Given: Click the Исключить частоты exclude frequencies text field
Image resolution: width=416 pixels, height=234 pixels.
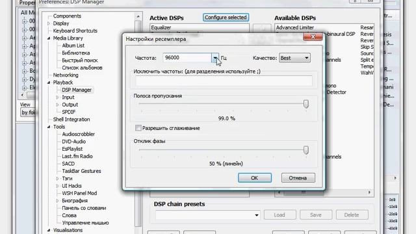Looking at the screenshot, I should point(224,81).
